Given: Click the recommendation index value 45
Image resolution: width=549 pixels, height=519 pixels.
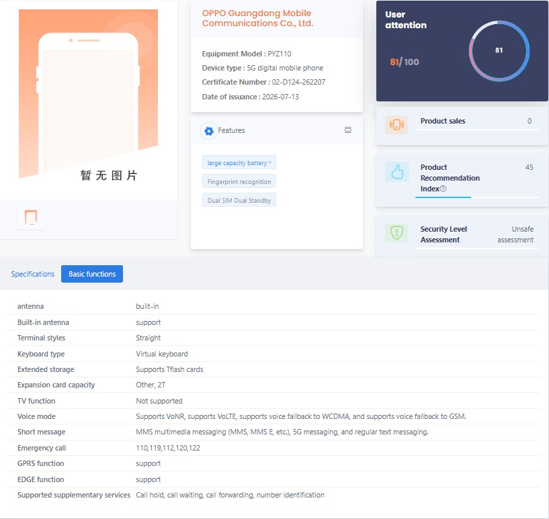Looking at the screenshot, I should 529,167.
